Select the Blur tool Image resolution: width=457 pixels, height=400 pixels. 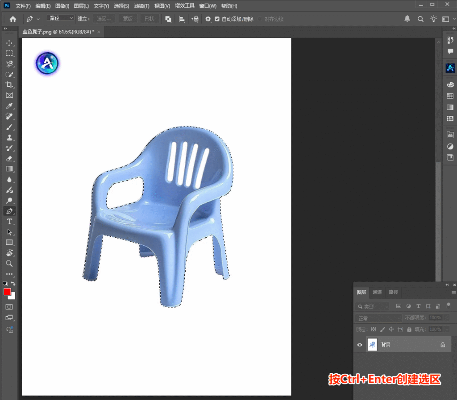9,180
